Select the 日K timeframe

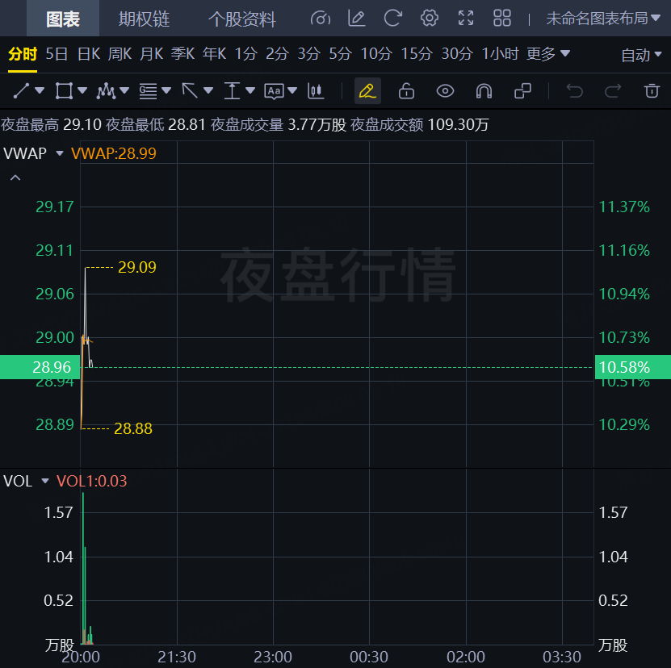tap(88, 54)
